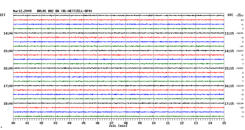Click the 13:15 UTC time label
Screen dimensions: 245x130
(x=229, y=33)
